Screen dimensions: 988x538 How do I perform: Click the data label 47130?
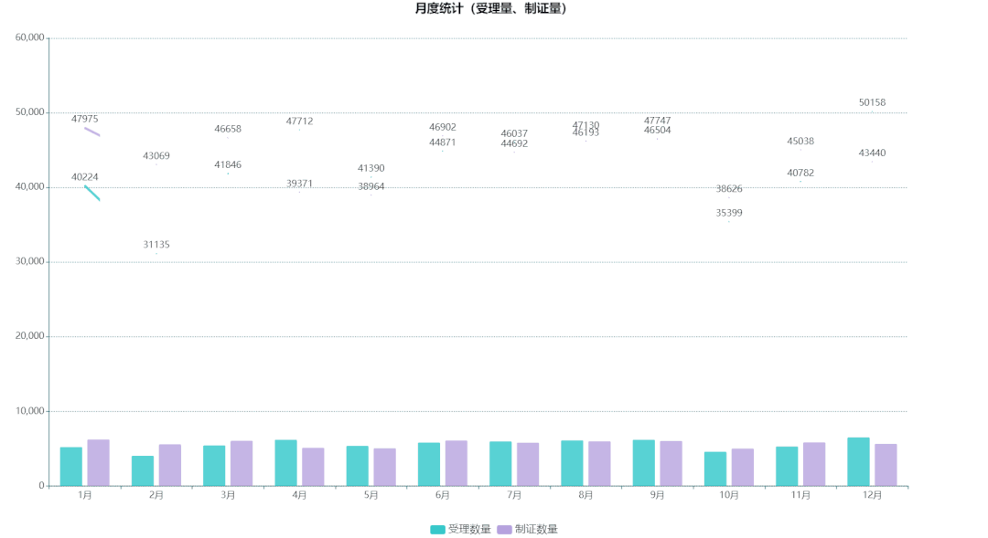(586, 125)
